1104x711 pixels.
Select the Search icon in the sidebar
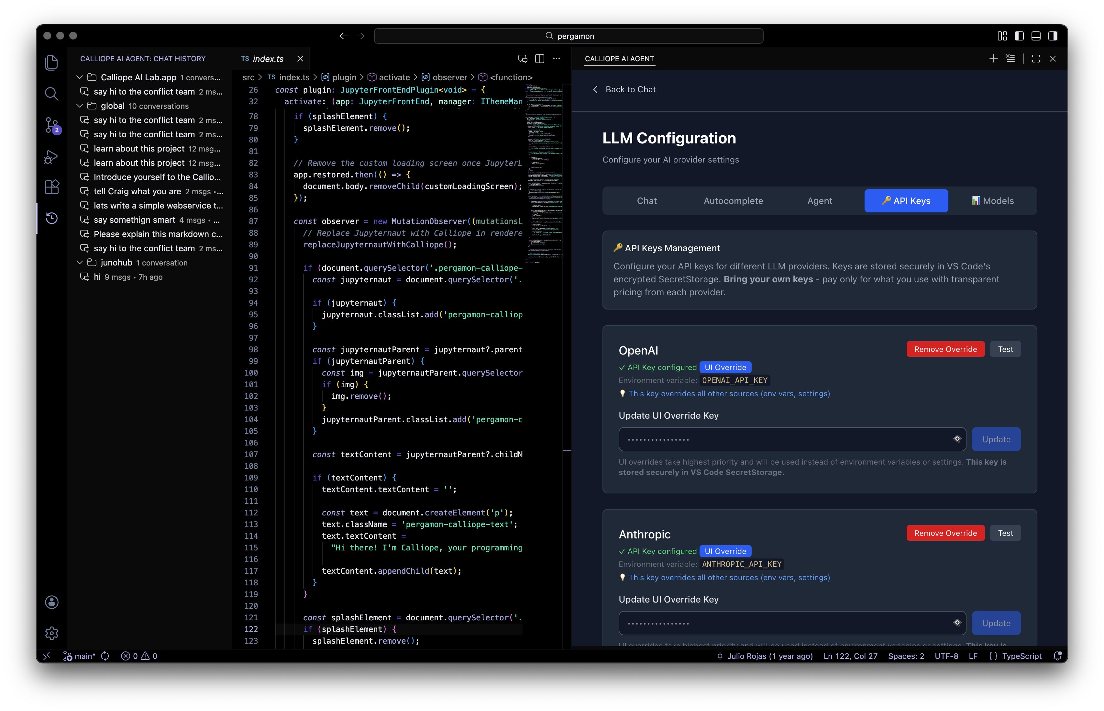tap(52, 94)
